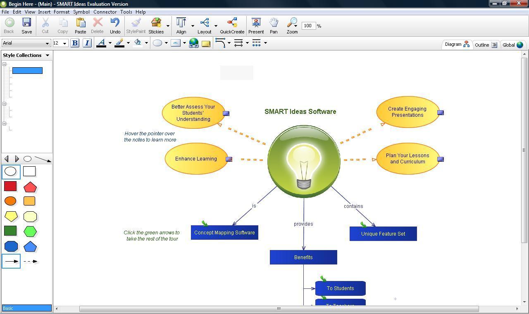Select the solid arrow connector style
Screen dimensions: 529x314
[11, 261]
